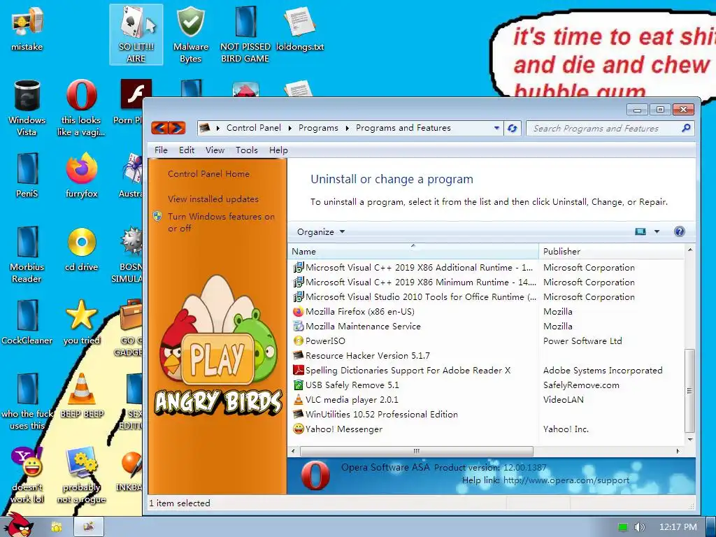
Task: Select 'probably not a rogue' desktop icon
Action: [81, 475]
